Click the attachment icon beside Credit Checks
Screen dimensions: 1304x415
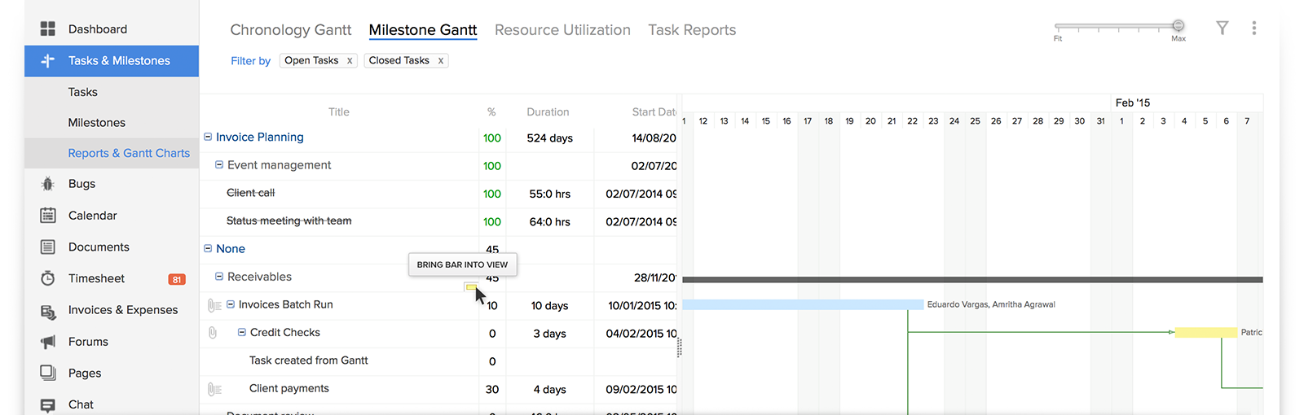pyautogui.click(x=213, y=333)
